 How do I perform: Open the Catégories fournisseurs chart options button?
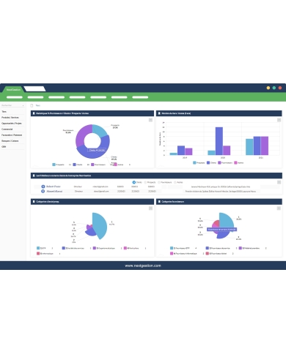pos(279,208)
